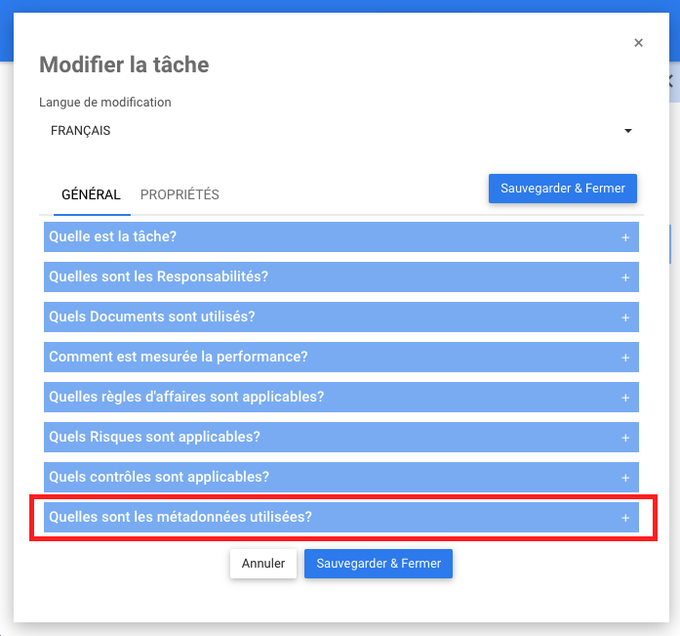
Task: Switch to the PROPRIÉTÉS tab
Action: point(180,194)
